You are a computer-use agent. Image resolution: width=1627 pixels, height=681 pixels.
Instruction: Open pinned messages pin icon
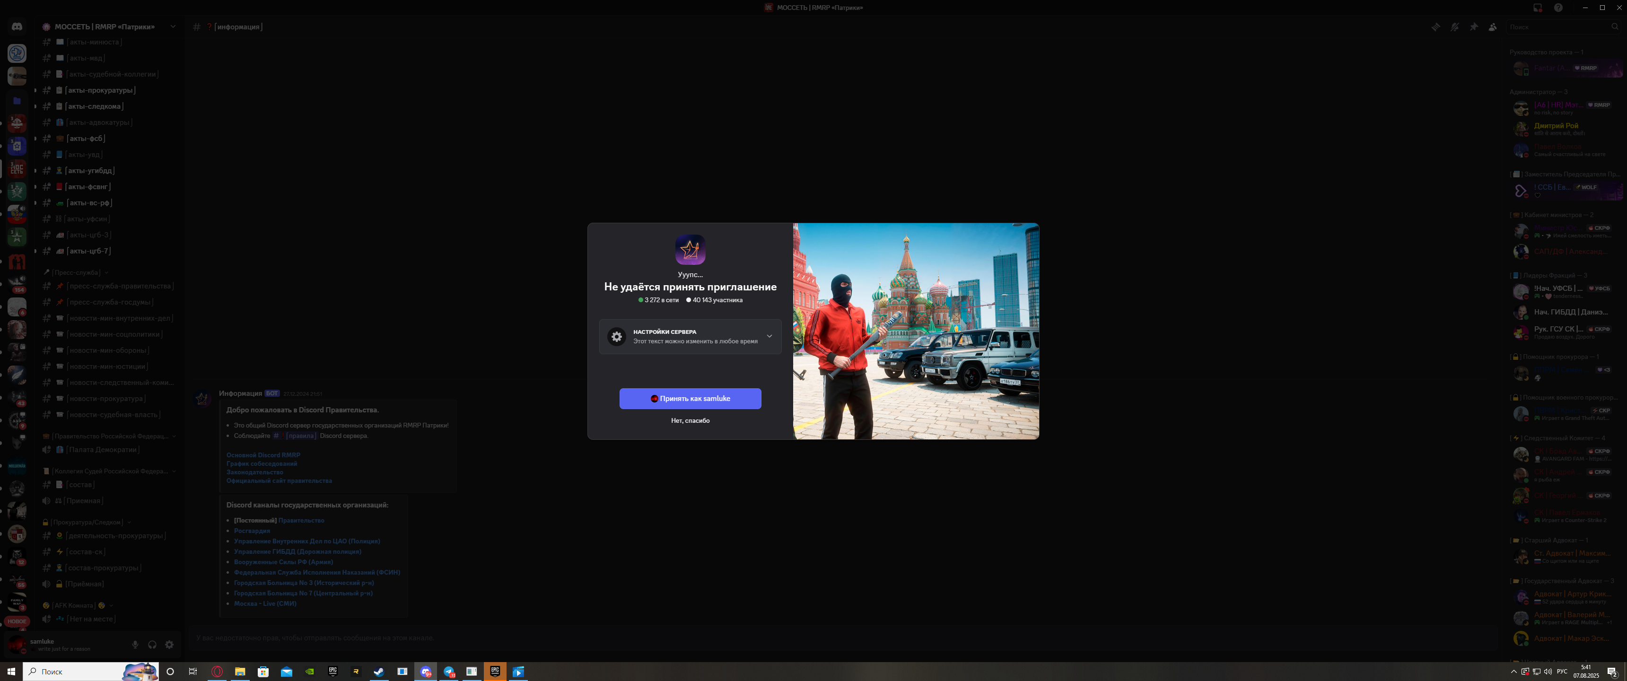click(x=1473, y=26)
